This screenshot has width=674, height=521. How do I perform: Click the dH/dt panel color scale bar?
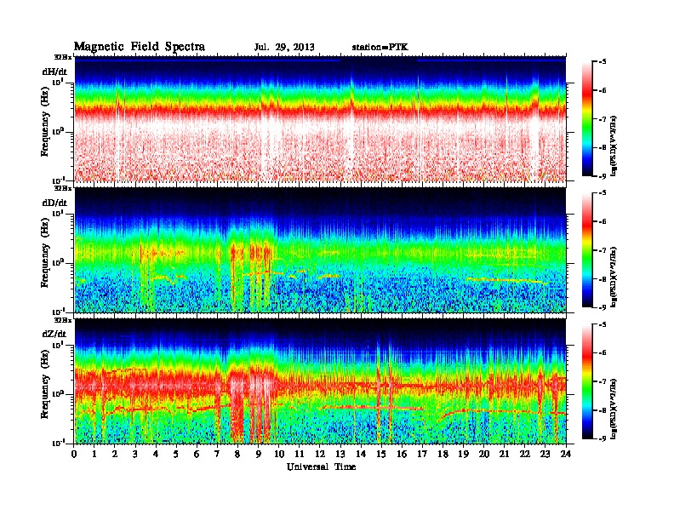point(587,118)
